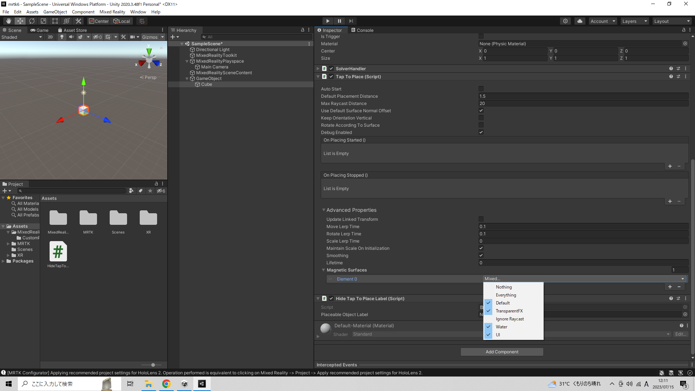695x391 pixels.
Task: Toggle 2D view mode
Action: (50, 37)
